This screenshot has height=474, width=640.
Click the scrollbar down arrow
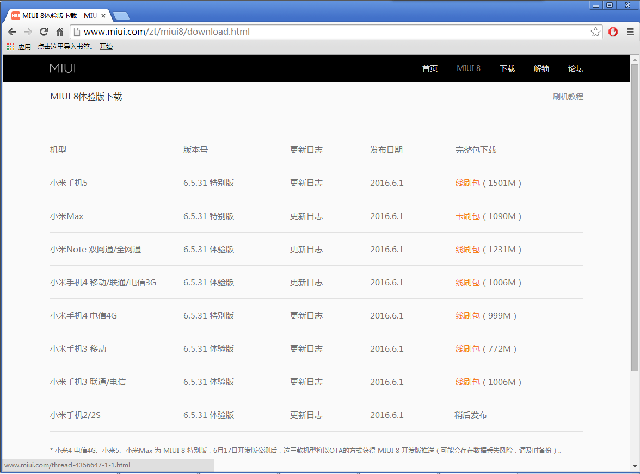pyautogui.click(x=635, y=466)
